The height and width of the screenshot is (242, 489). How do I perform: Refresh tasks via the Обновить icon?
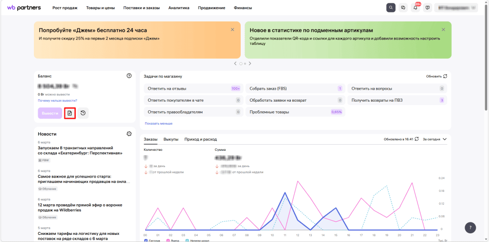point(445,76)
